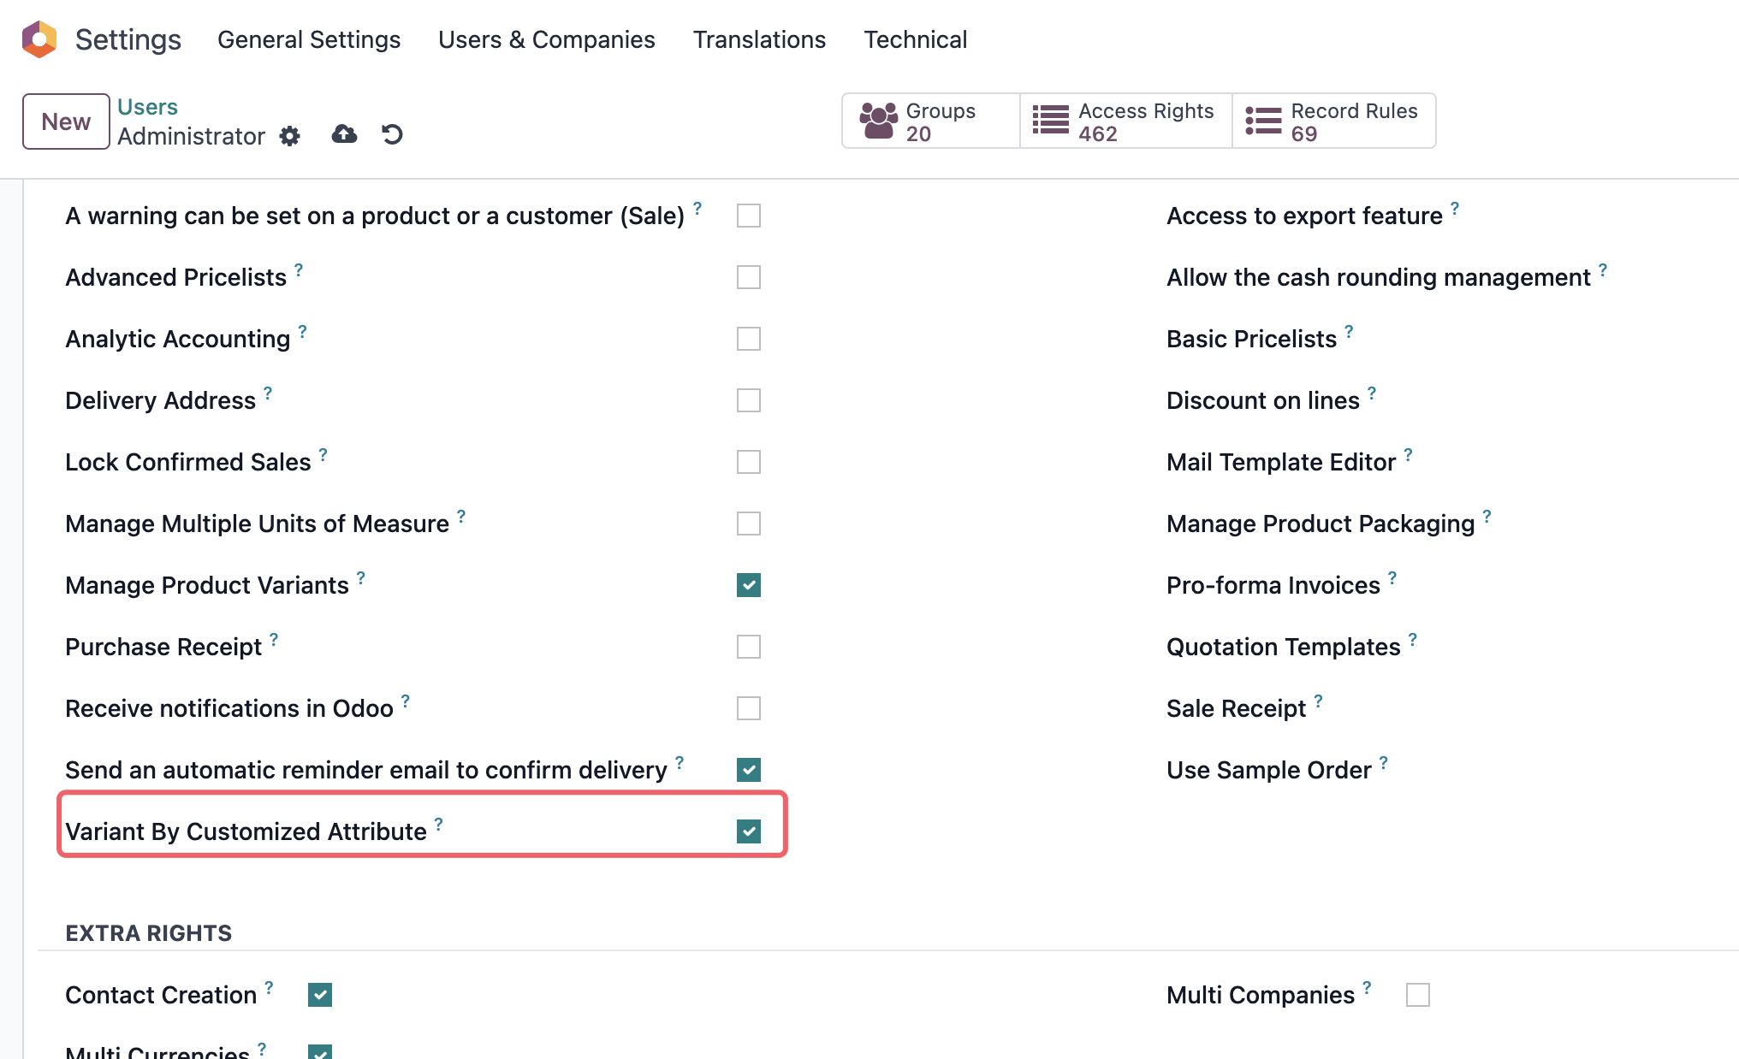Screen dimensions: 1739x1059
Task: Click the Quotation Templates label
Action: [x=1284, y=648]
